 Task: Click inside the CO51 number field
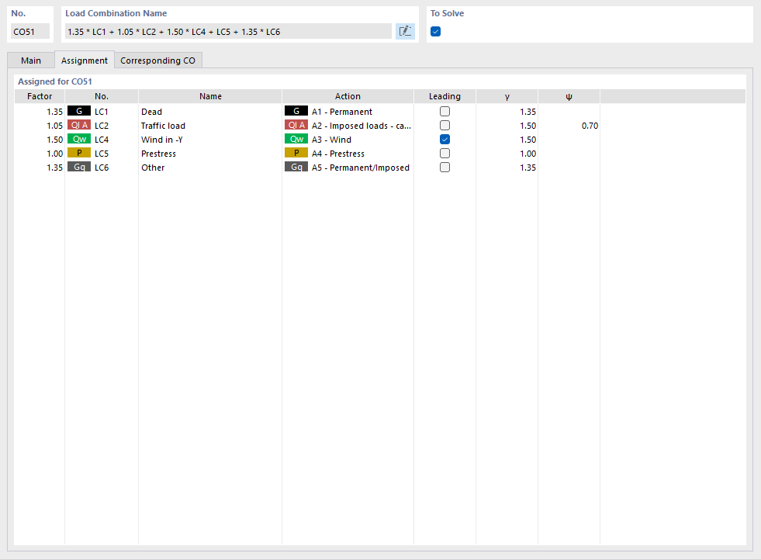(29, 31)
